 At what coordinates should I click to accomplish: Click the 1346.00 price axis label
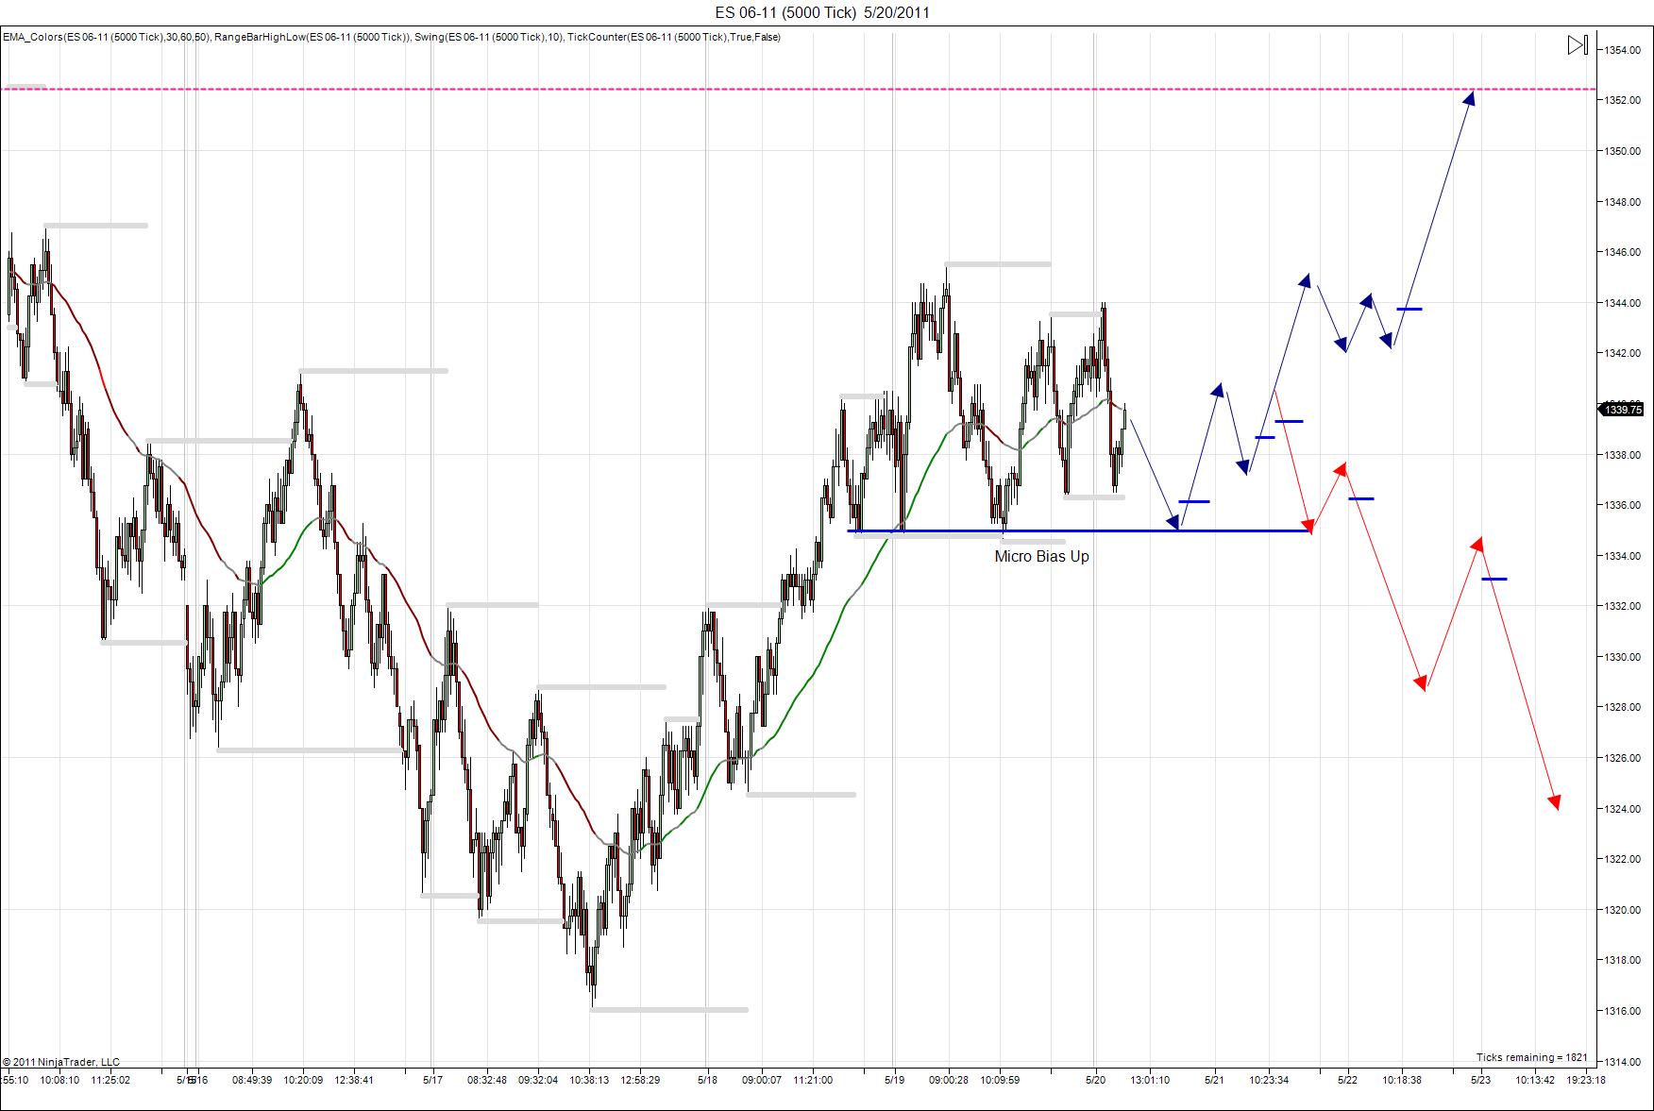(x=1623, y=252)
